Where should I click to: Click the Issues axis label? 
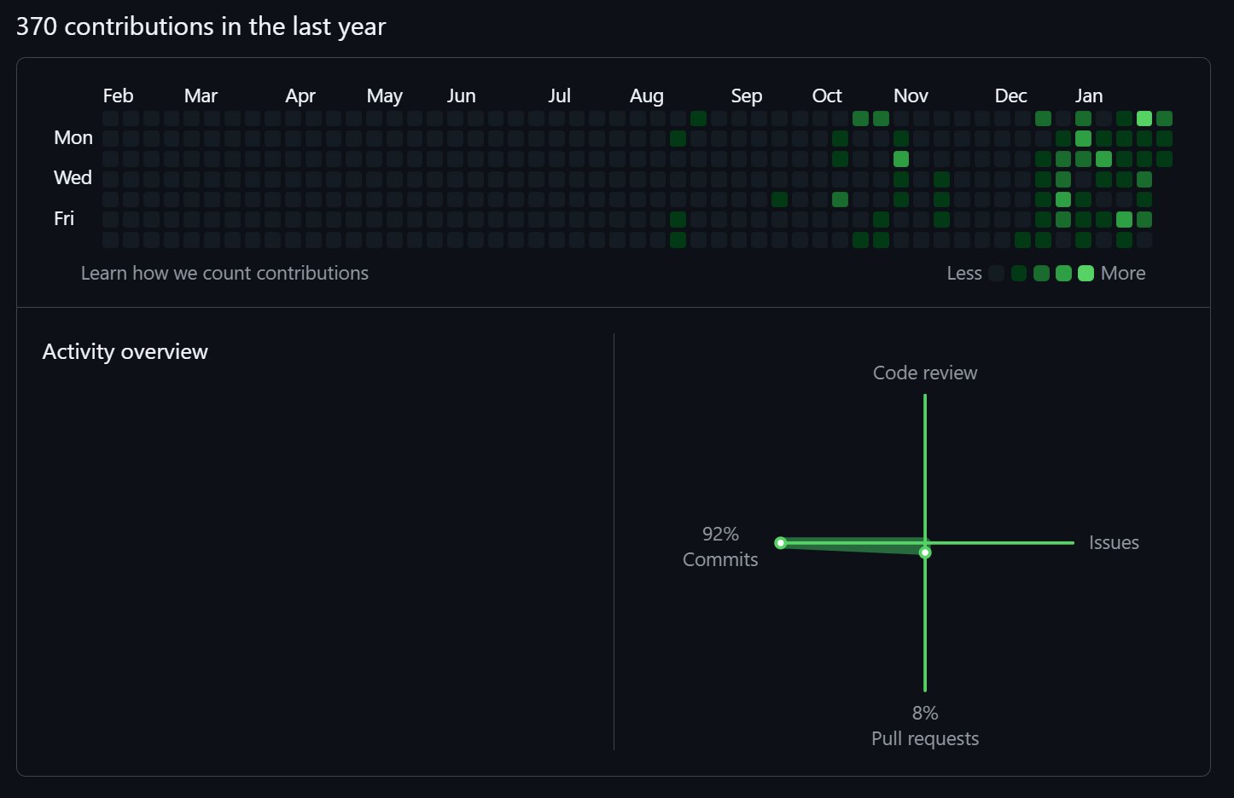pyautogui.click(x=1114, y=542)
